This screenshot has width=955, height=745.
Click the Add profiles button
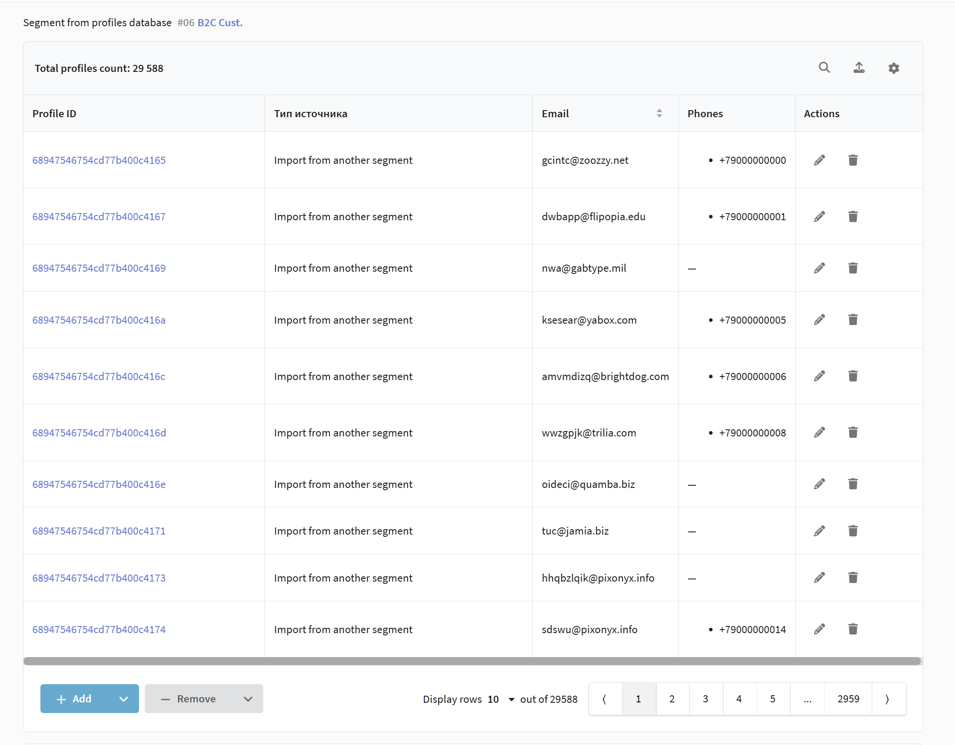click(75, 699)
